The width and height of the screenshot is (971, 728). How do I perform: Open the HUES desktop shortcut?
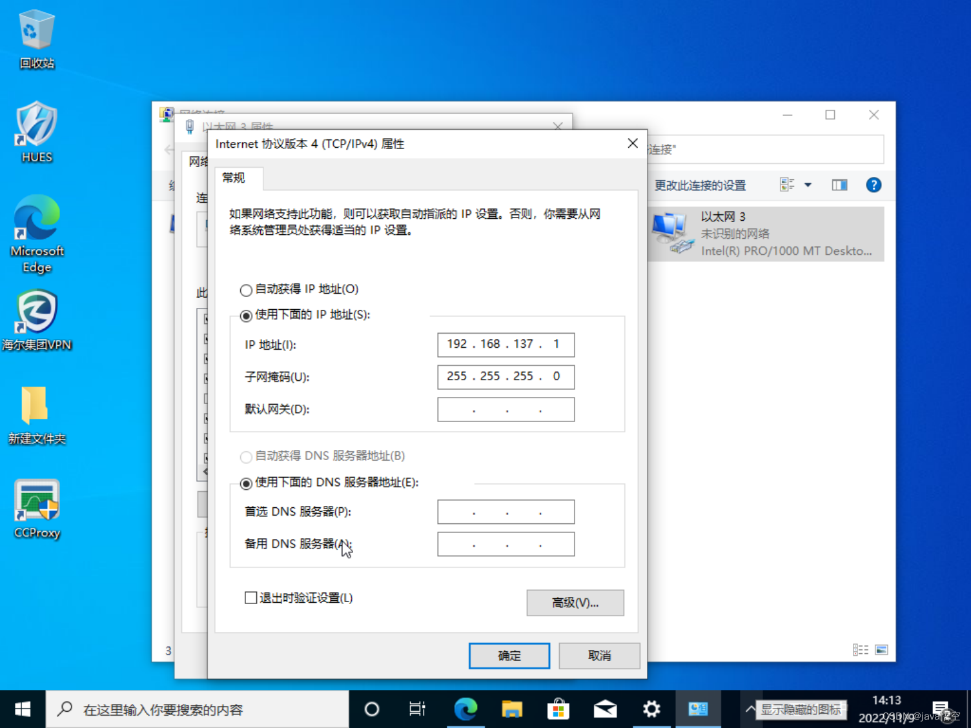37,132
